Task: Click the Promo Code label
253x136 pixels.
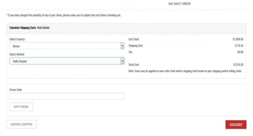Action: click(16, 90)
